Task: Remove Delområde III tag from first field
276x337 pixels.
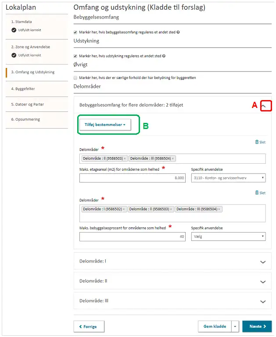Action: click(x=173, y=158)
